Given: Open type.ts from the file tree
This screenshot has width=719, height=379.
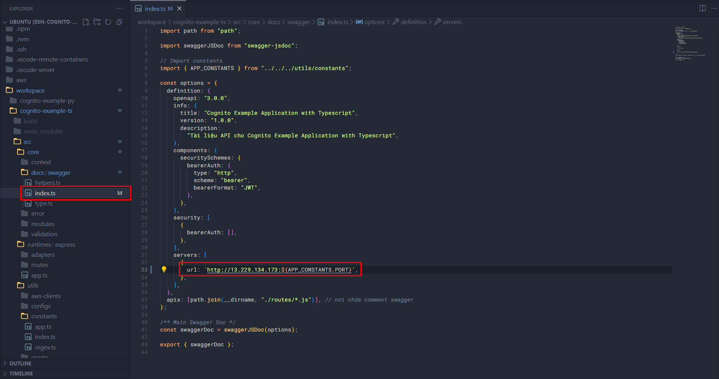Looking at the screenshot, I should [44, 204].
